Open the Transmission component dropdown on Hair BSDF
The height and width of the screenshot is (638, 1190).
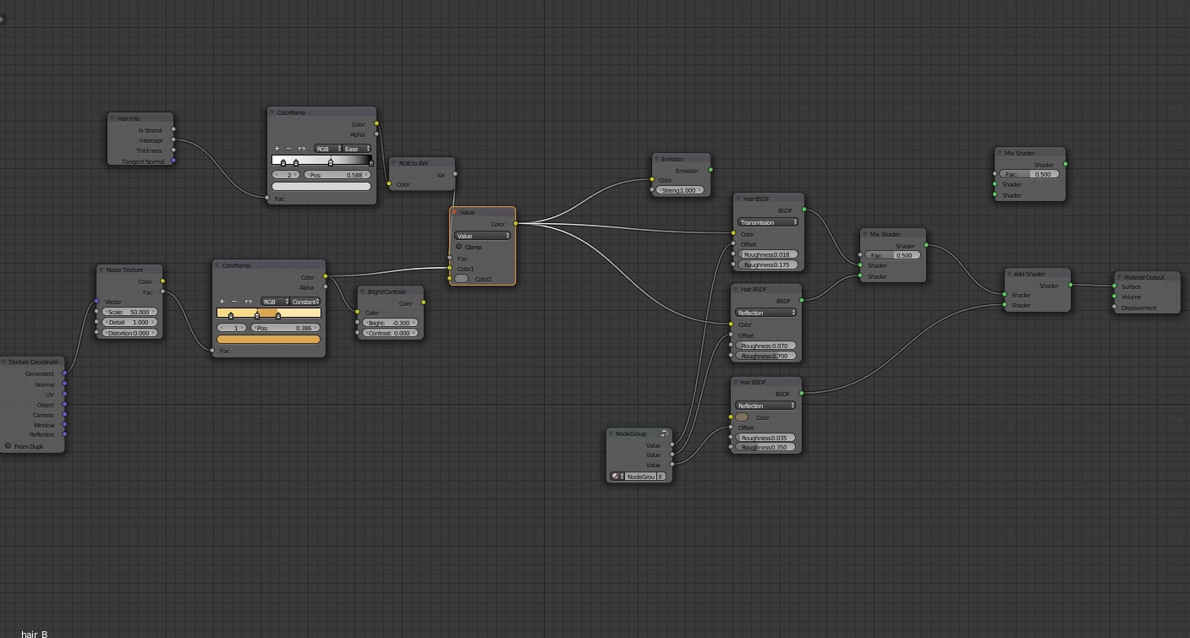pos(767,222)
